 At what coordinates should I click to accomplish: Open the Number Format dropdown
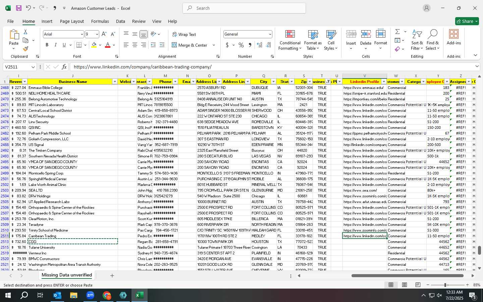tap(270, 34)
